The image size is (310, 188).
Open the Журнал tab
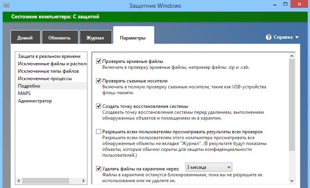tap(96, 37)
